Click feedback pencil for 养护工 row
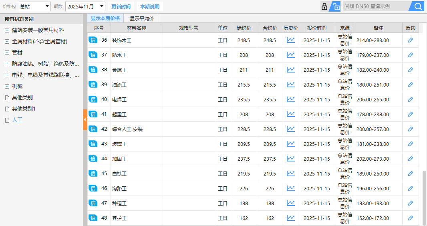Screen dimensions: 427x226 click(411, 218)
